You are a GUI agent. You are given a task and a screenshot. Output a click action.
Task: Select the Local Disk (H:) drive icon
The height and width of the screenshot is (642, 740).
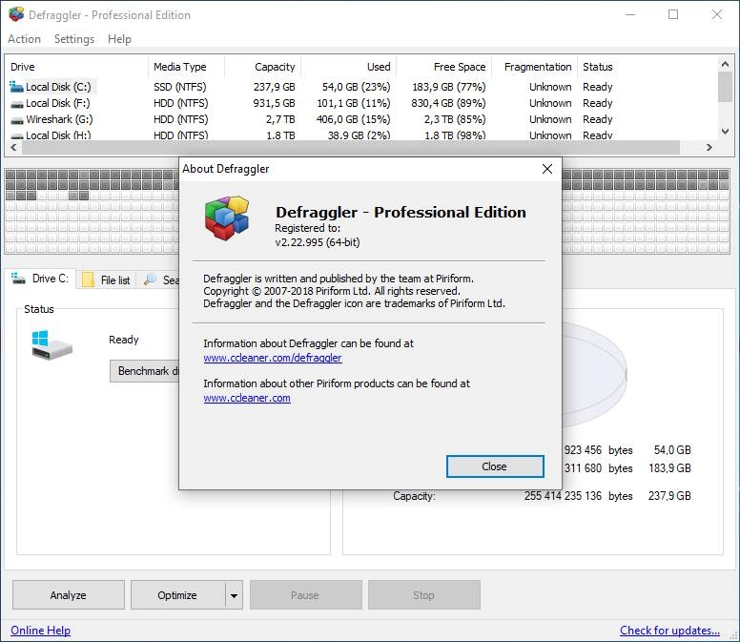pyautogui.click(x=17, y=136)
